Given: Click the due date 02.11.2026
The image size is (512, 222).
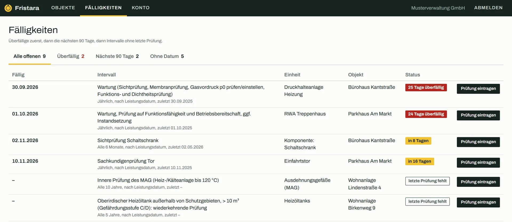Looking at the screenshot, I should point(25,141).
